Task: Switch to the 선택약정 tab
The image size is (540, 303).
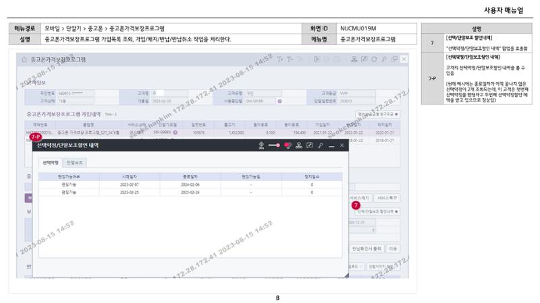Action: pos(51,162)
